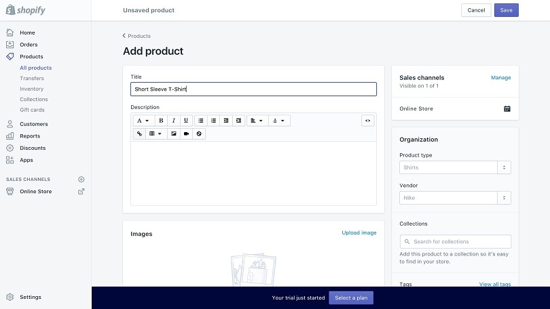This screenshot has width=550, height=309.
Task: Open Transfers submenu item
Action: pyautogui.click(x=32, y=79)
